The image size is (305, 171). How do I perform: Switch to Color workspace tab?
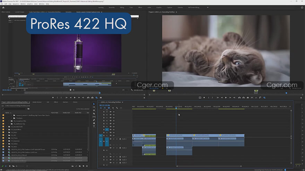131,8
